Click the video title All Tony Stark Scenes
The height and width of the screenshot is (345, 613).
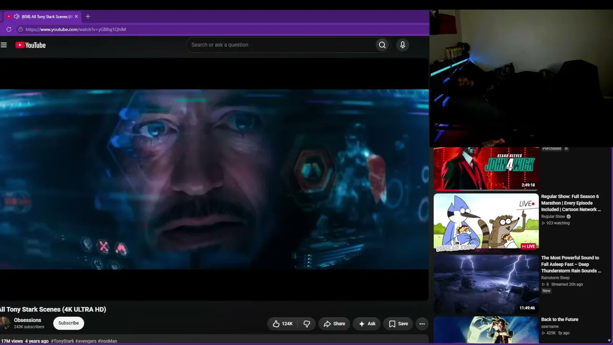pyautogui.click(x=53, y=310)
